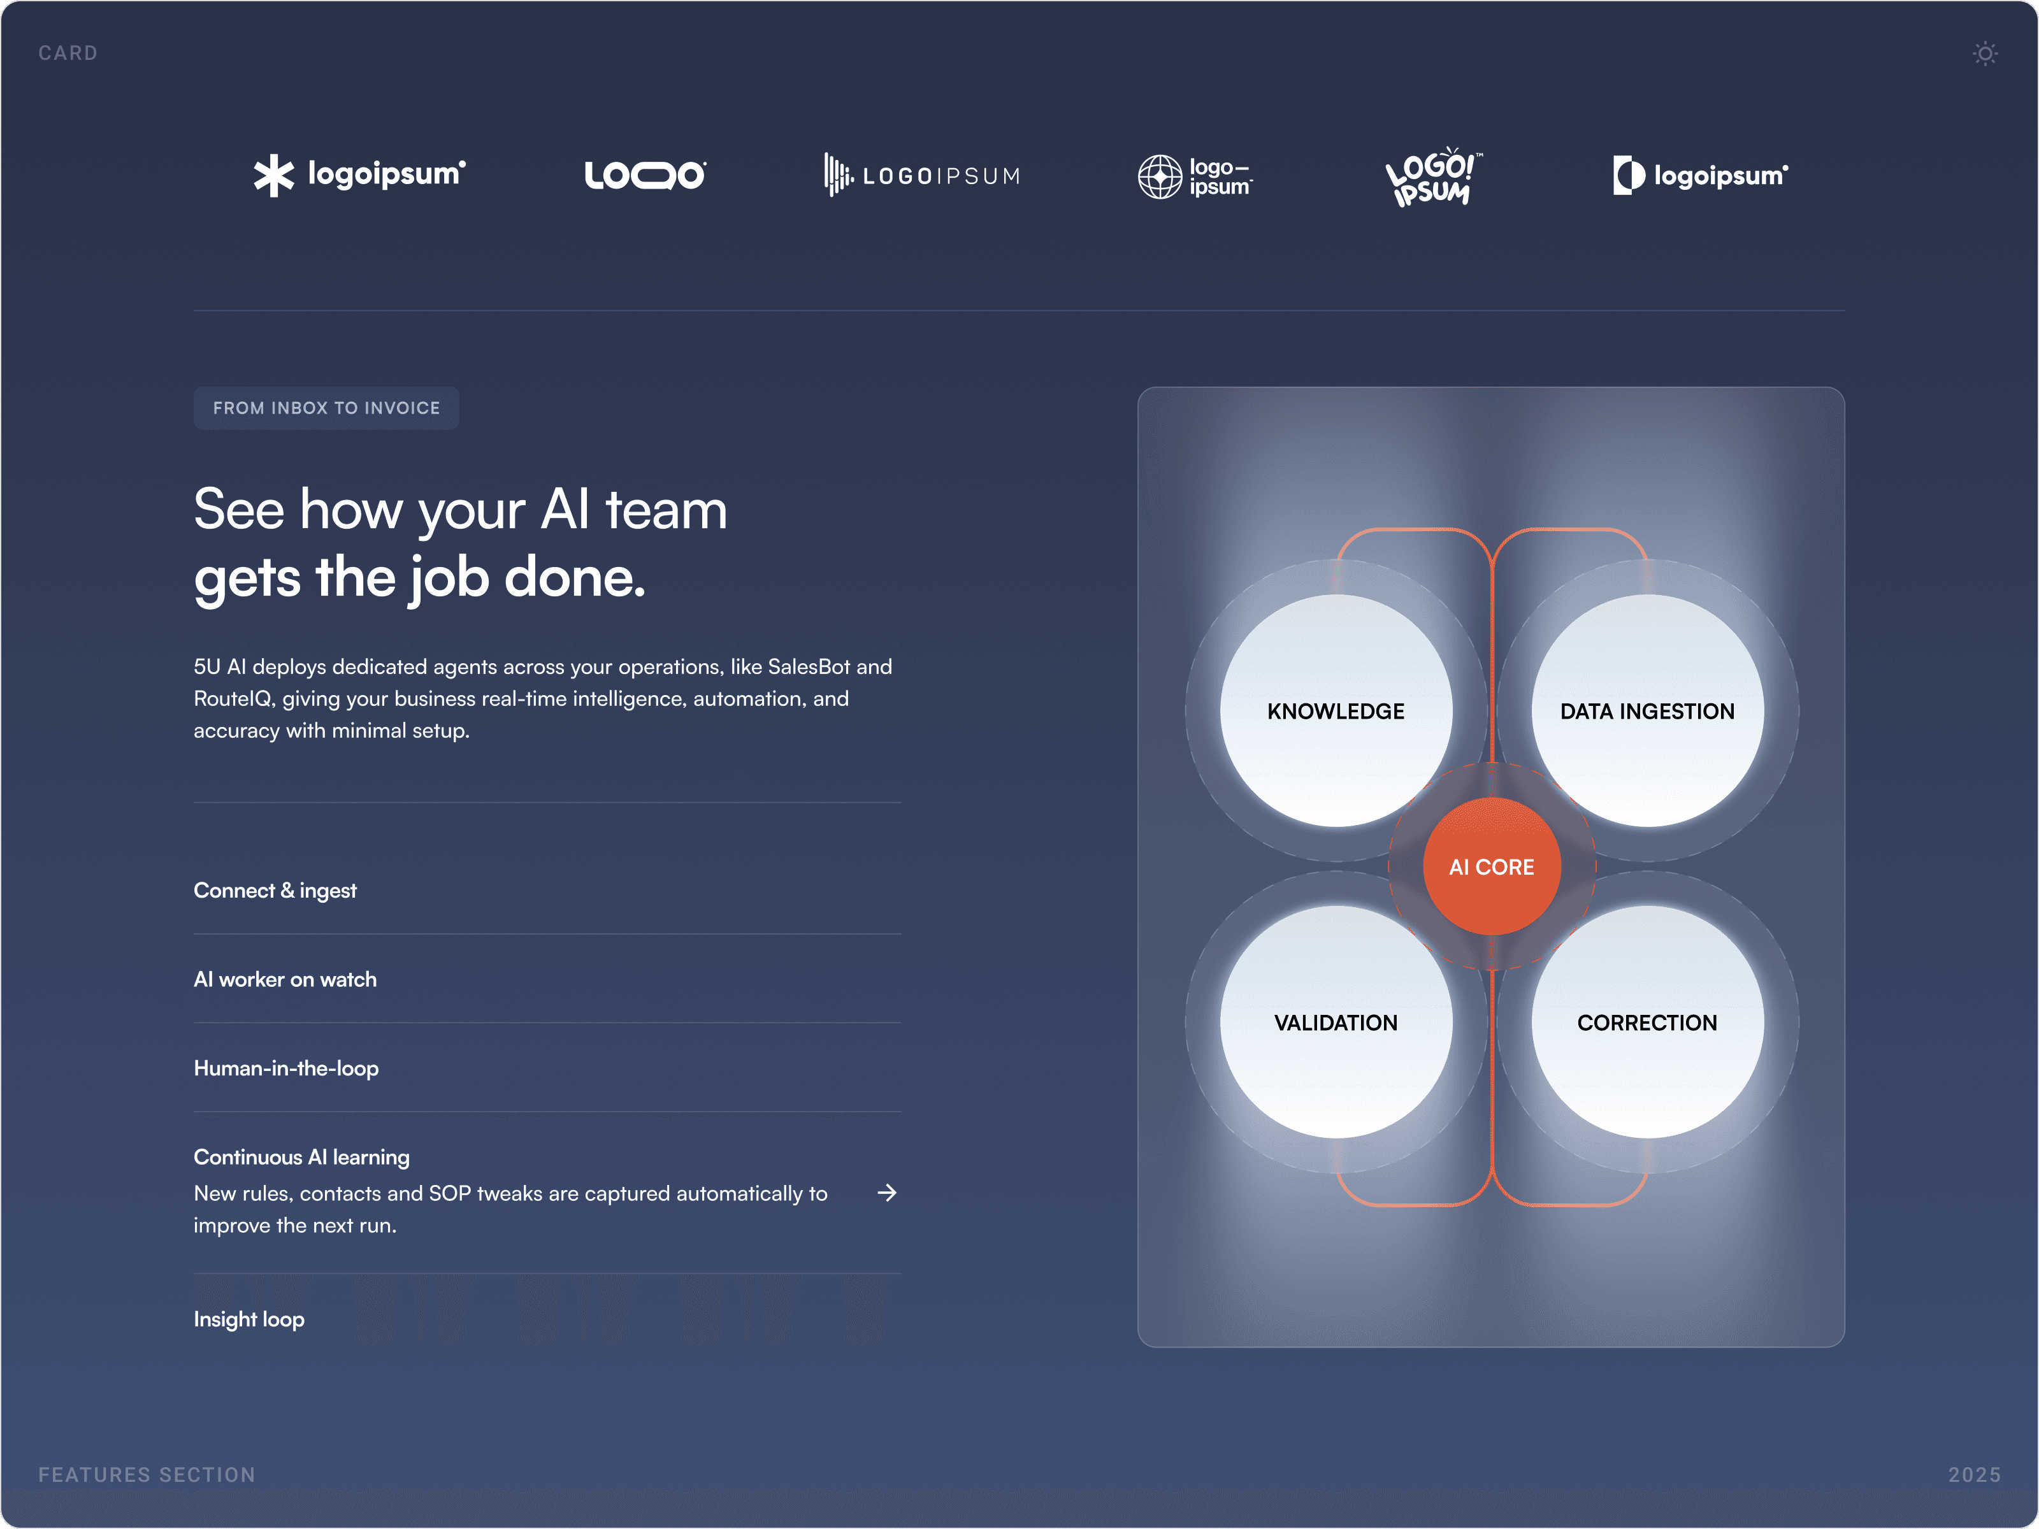Click the KNOWLEDGE node circle
The height and width of the screenshot is (1529, 2039).
[1335, 710]
